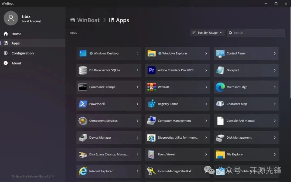Image resolution: width=291 pixels, height=182 pixels.
Task: Select the Registry Editor icon
Action: [x=152, y=104]
